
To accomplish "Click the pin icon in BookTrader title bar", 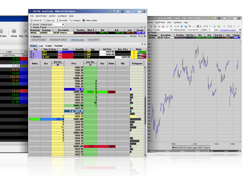I will 110,12.
